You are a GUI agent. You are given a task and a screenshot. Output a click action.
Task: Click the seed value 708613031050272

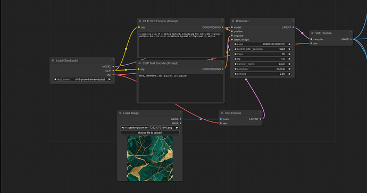point(273,44)
